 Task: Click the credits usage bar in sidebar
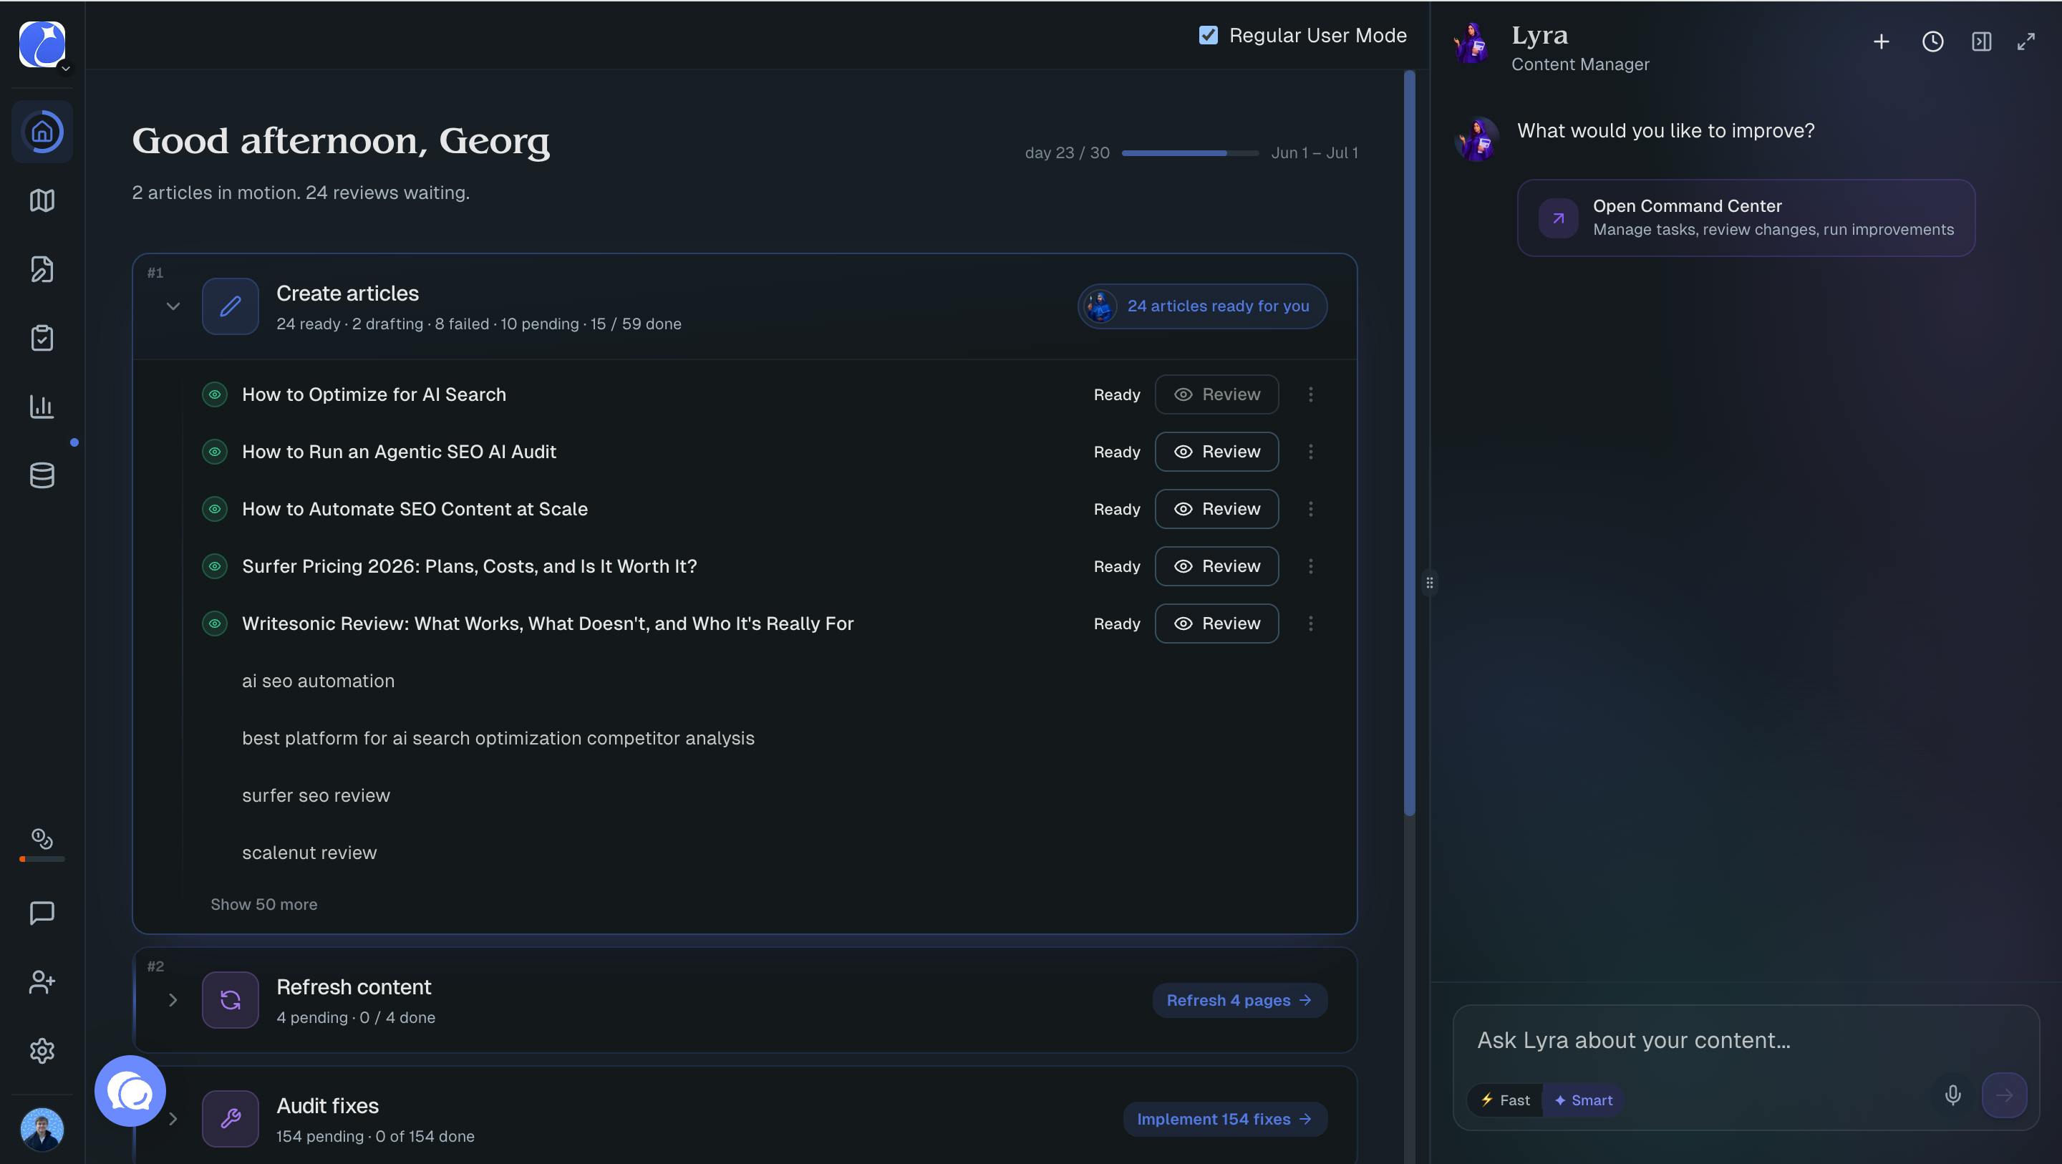pos(42,859)
